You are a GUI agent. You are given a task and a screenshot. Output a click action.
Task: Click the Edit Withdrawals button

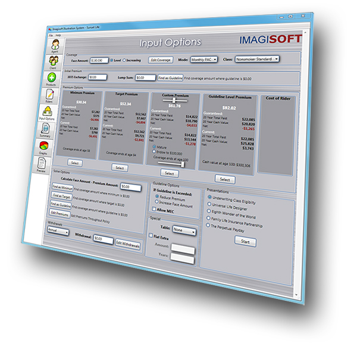127,244
